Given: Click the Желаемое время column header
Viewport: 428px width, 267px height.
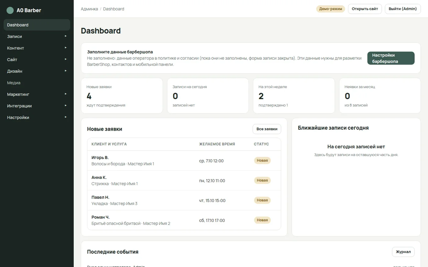Looking at the screenshot, I should click(x=217, y=144).
